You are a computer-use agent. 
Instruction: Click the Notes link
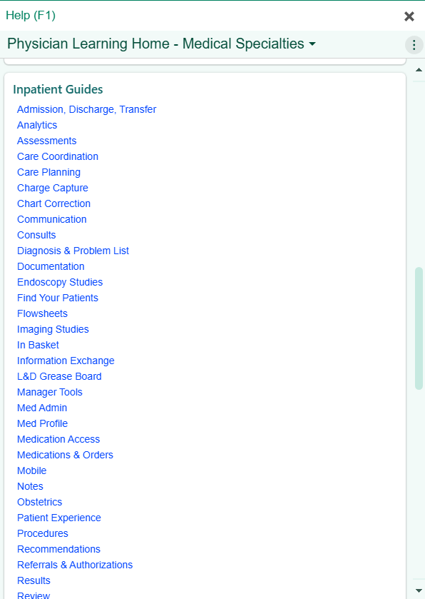coord(30,485)
